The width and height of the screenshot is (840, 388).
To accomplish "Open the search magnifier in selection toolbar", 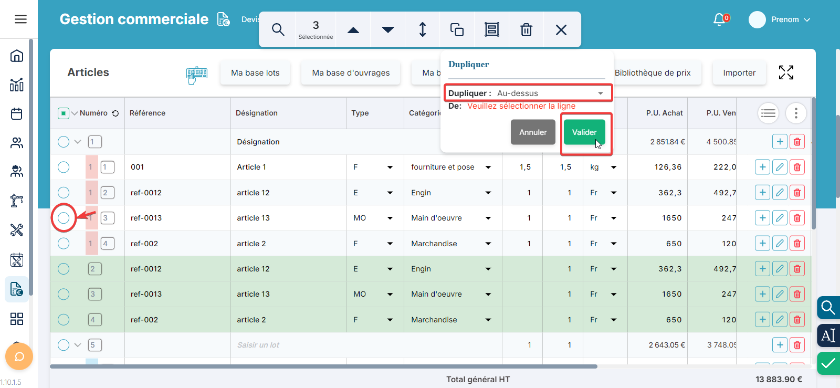I will tap(278, 29).
